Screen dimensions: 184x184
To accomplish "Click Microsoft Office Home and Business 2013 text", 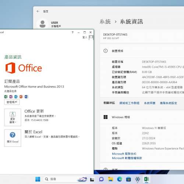I will (34, 86).
